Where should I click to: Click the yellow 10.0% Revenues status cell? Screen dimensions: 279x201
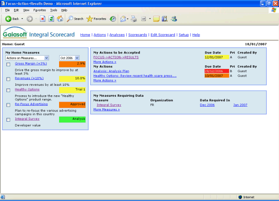tap(72, 79)
